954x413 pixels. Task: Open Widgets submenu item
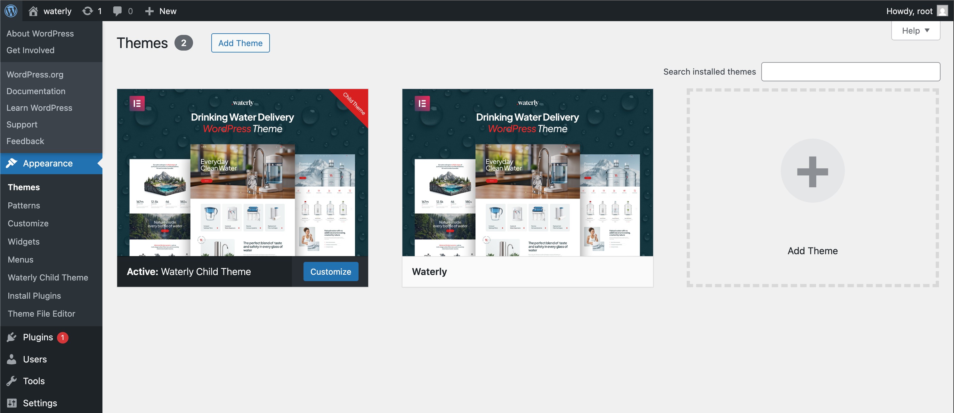coord(24,241)
